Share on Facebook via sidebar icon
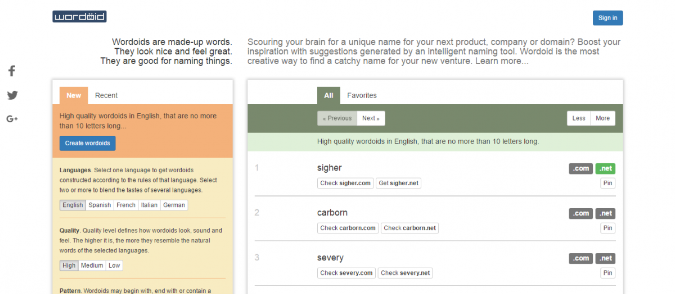This screenshot has width=675, height=294. coord(12,71)
